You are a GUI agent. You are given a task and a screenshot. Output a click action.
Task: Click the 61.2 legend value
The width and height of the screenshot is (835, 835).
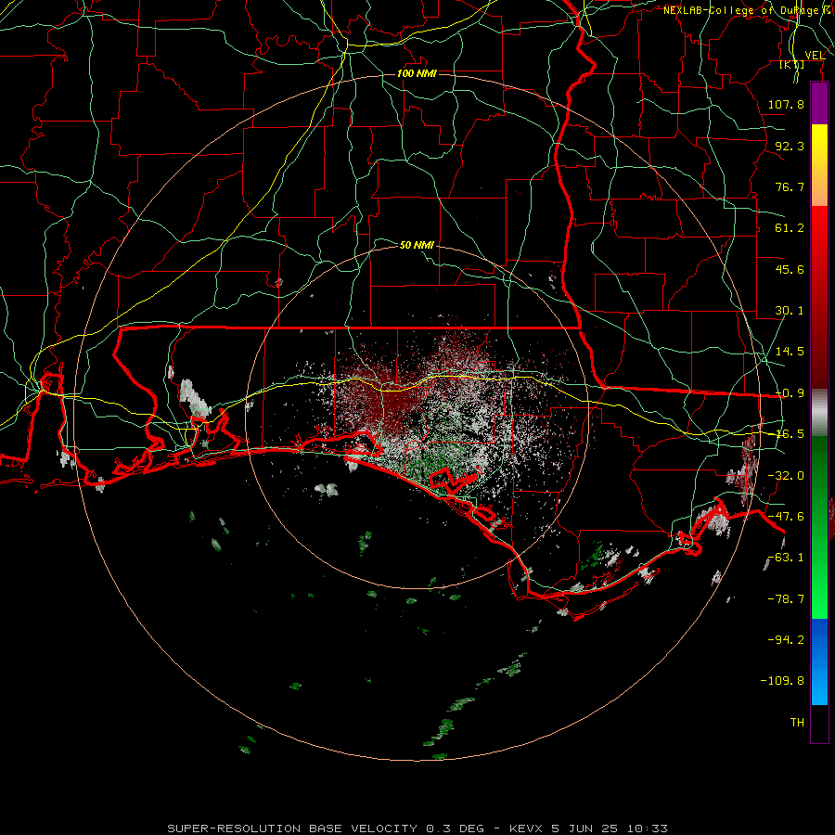point(790,228)
